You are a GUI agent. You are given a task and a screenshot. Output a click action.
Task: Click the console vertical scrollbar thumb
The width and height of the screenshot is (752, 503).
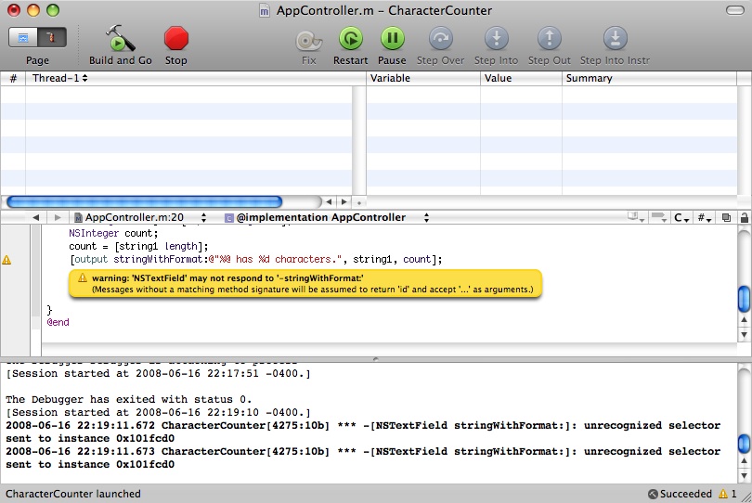pyautogui.click(x=744, y=443)
